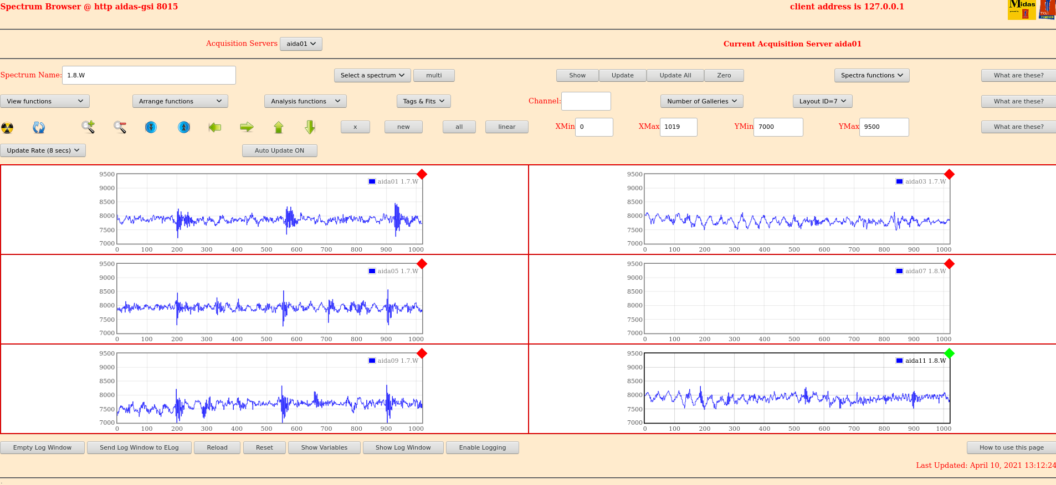
Task: Click the green left arrow icon
Action: [215, 127]
